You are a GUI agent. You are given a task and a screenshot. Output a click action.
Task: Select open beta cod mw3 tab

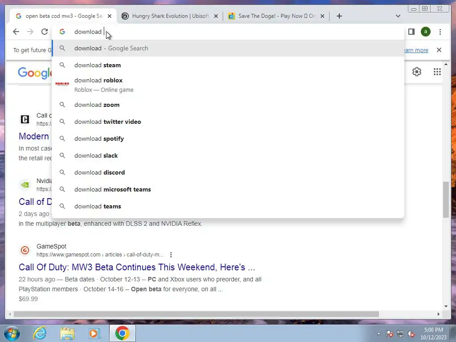[63, 16]
